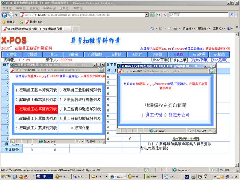Select 7.月薪資料銀行對帳列表 report option
The width and height of the screenshot is (240, 180).
coord(80,99)
